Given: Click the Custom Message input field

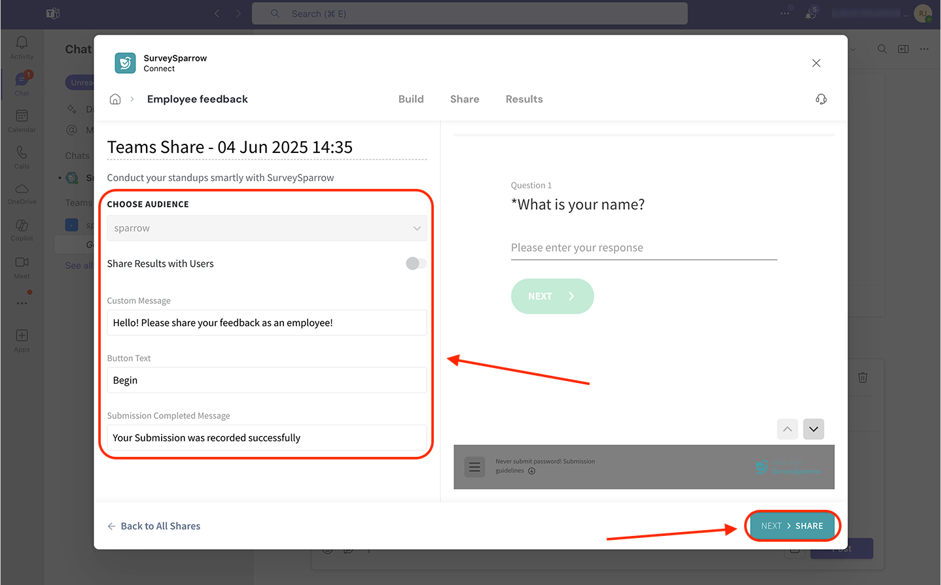Looking at the screenshot, I should coord(266,323).
